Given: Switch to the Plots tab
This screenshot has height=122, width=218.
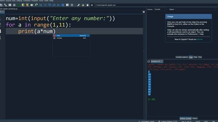Looking at the screenshot, I should pos(195,57).
